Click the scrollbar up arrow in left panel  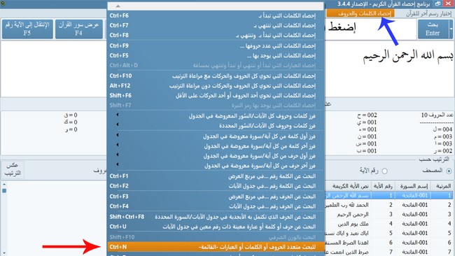coord(4,185)
